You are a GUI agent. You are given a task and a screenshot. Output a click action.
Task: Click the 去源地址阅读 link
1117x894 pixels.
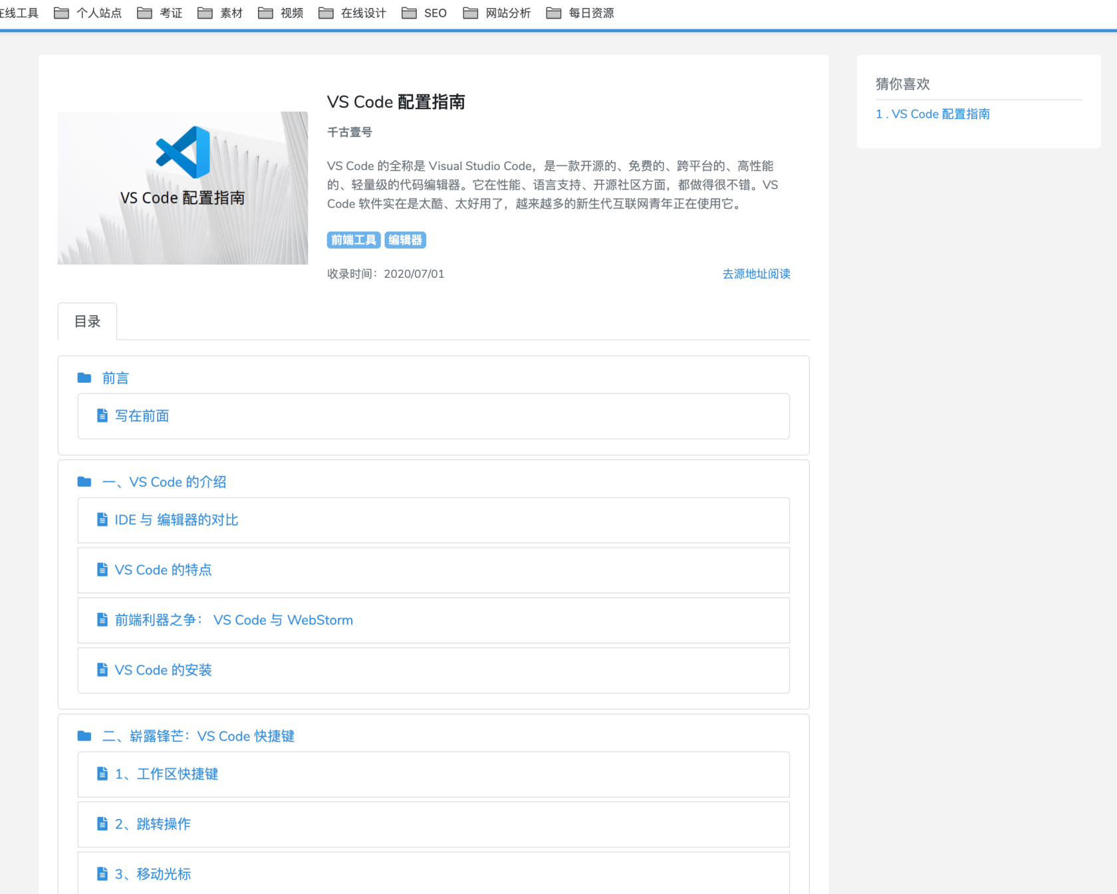757,274
